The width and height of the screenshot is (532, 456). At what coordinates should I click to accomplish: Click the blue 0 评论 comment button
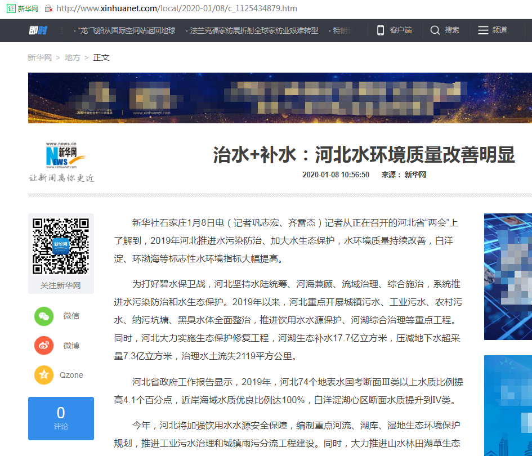(x=61, y=418)
